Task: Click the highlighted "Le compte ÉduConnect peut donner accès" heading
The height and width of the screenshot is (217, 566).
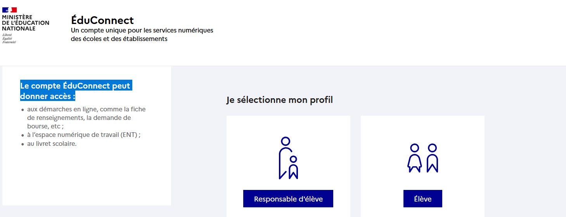Action: [x=76, y=91]
